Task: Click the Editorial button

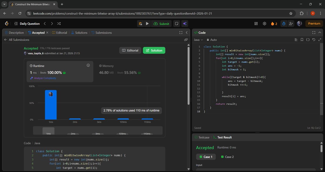Action: (x=130, y=50)
